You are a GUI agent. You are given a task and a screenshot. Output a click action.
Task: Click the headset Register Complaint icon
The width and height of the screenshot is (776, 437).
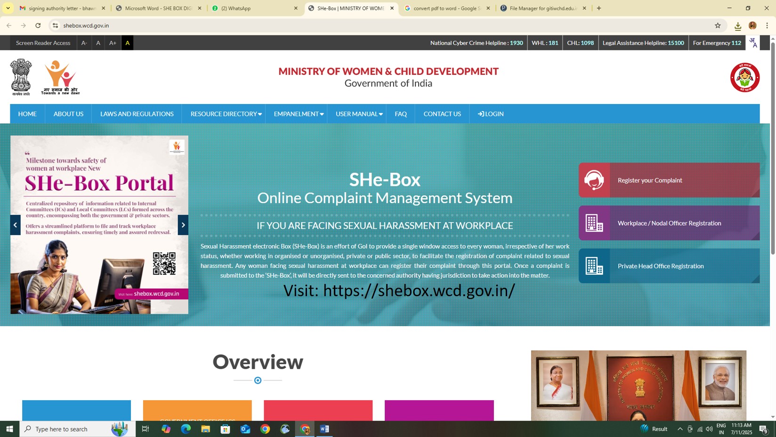[594, 180]
